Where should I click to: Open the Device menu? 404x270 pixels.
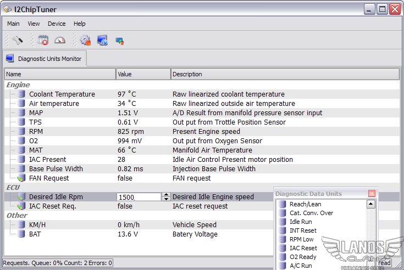click(57, 24)
